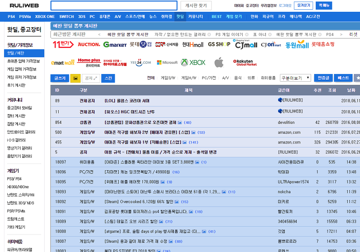
Task: Open the 핫딜 navigation menu
Action: pyautogui.click(x=180, y=16)
